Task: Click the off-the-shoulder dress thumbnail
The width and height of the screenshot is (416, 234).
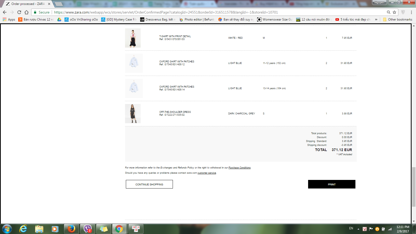Action: pos(133,114)
